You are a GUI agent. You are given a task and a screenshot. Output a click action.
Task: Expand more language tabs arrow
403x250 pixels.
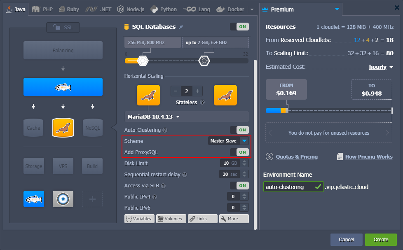pos(252,9)
